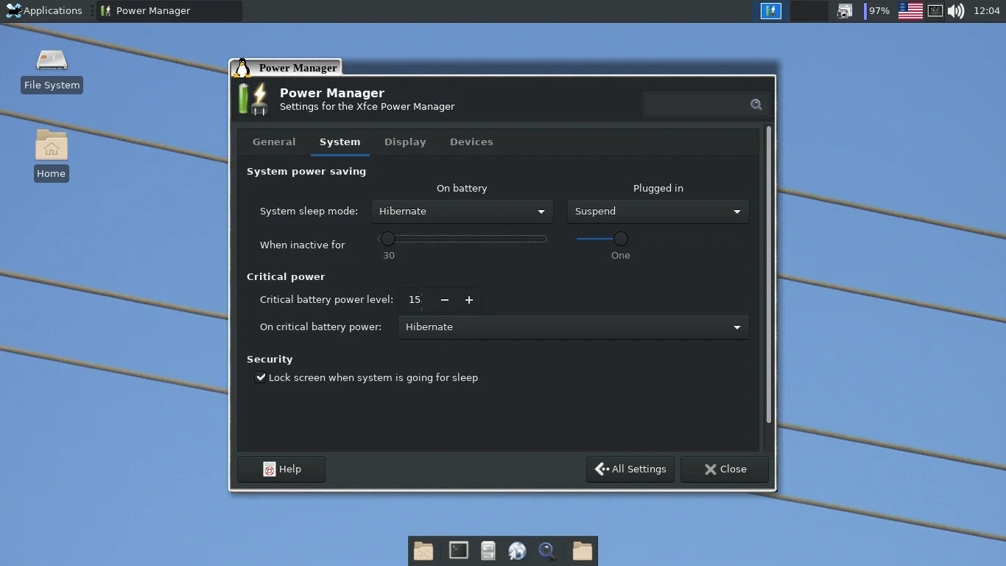Viewport: 1006px width, 566px height.
Task: Click the "Settings for the Xfce Power Manager" subtitle
Action: [367, 107]
